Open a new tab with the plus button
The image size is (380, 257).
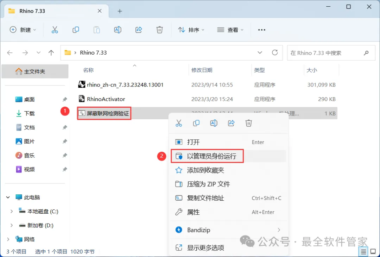[120, 11]
